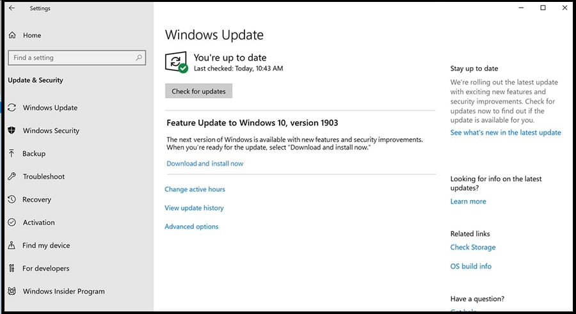This screenshot has width=576, height=314.
Task: Click the Learn more link
Action: (x=468, y=201)
